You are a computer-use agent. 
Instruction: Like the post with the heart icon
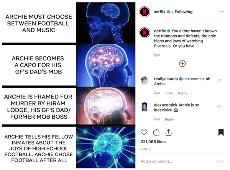click(x=144, y=132)
